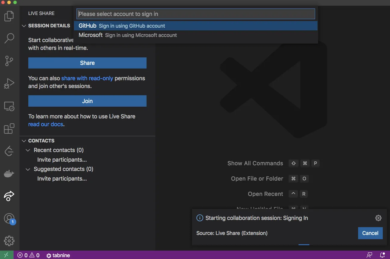Open the Manage gear in activity bar

[9, 241]
